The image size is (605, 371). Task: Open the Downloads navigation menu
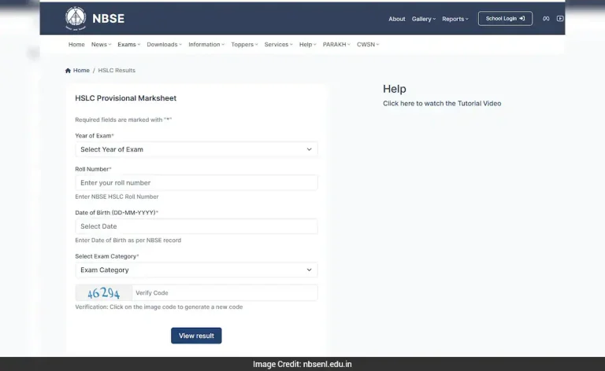(164, 45)
